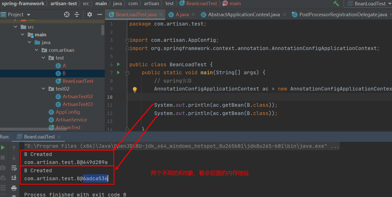Click the Stop process square icon
Screen dimensions: 392x197
(x=3, y=157)
